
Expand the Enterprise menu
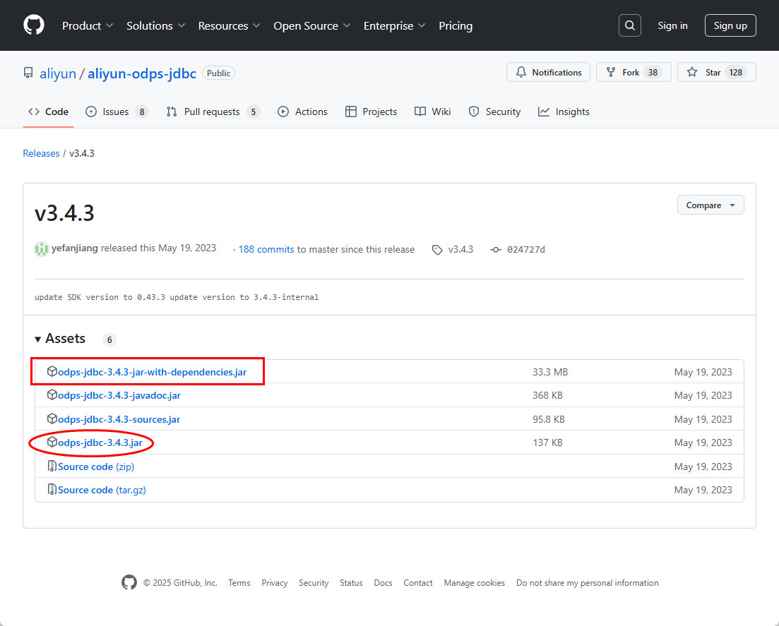(395, 26)
